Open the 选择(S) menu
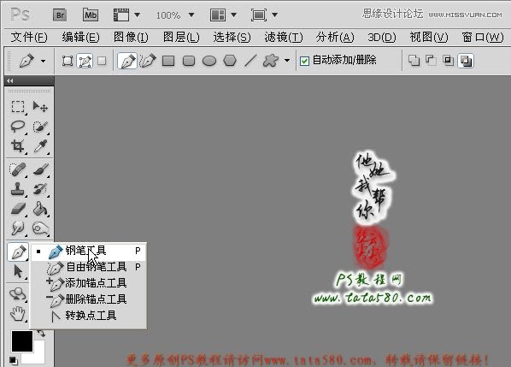The height and width of the screenshot is (367, 511). click(232, 38)
